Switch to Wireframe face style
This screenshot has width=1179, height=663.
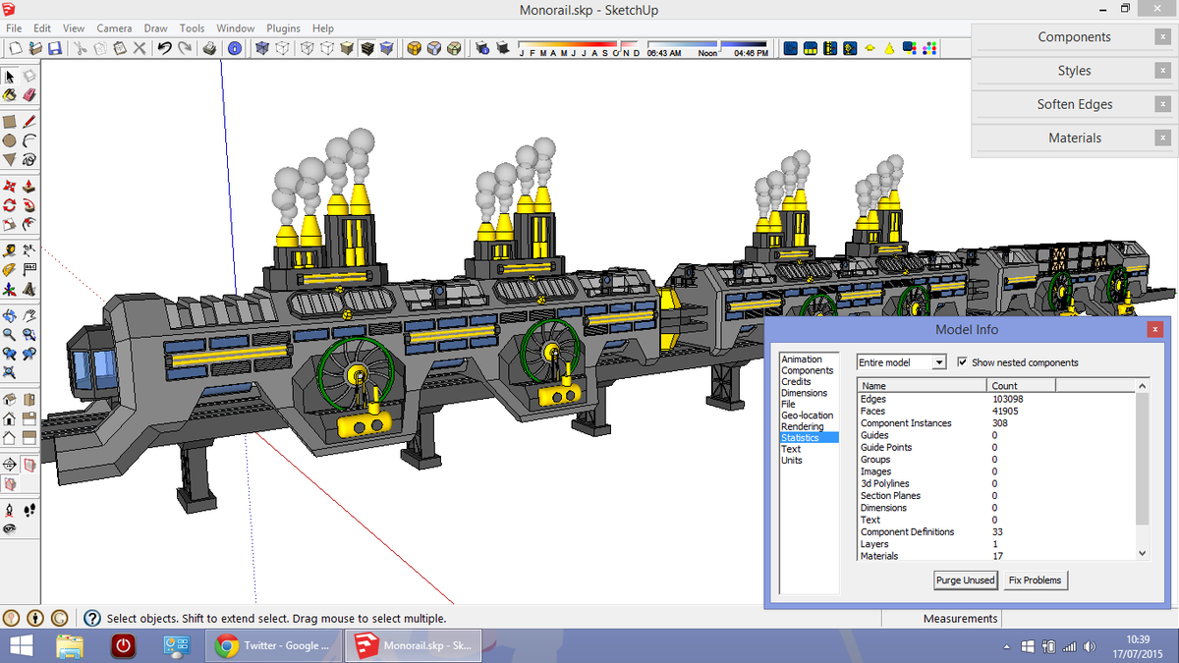(x=307, y=48)
